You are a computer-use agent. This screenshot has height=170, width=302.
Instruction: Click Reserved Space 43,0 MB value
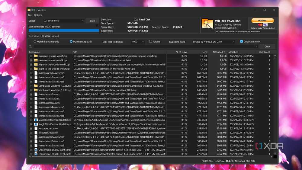[x=177, y=27]
